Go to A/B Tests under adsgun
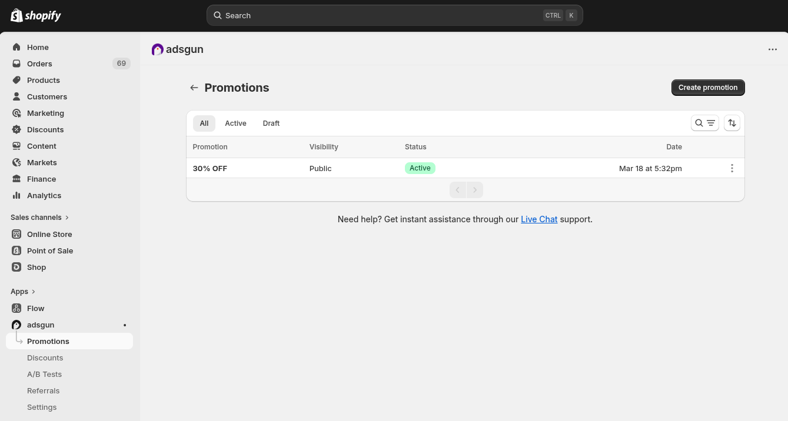 (44, 374)
